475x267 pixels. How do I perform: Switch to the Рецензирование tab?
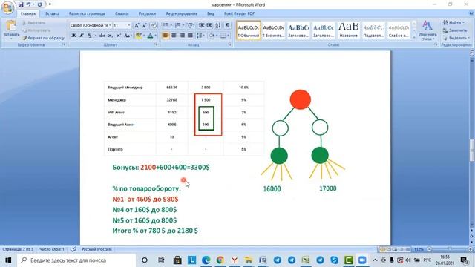[x=181, y=13]
